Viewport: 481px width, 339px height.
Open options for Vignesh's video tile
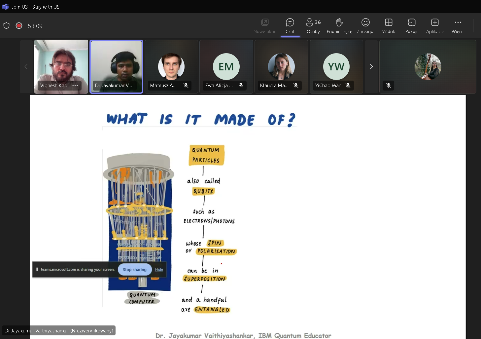point(75,86)
